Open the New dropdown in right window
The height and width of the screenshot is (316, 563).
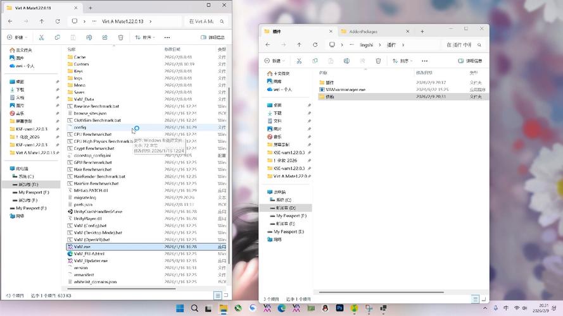pyautogui.click(x=276, y=61)
